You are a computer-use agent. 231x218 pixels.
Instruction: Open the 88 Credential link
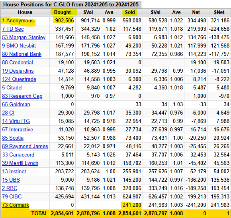(x=18, y=62)
